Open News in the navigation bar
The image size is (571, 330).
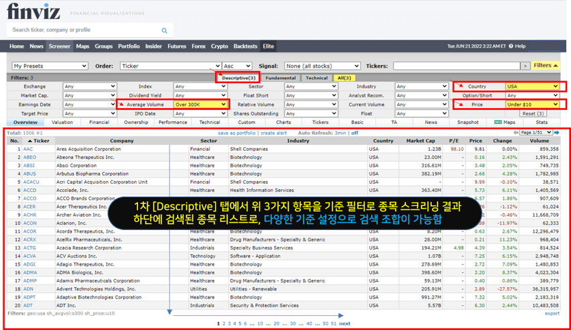(x=36, y=46)
